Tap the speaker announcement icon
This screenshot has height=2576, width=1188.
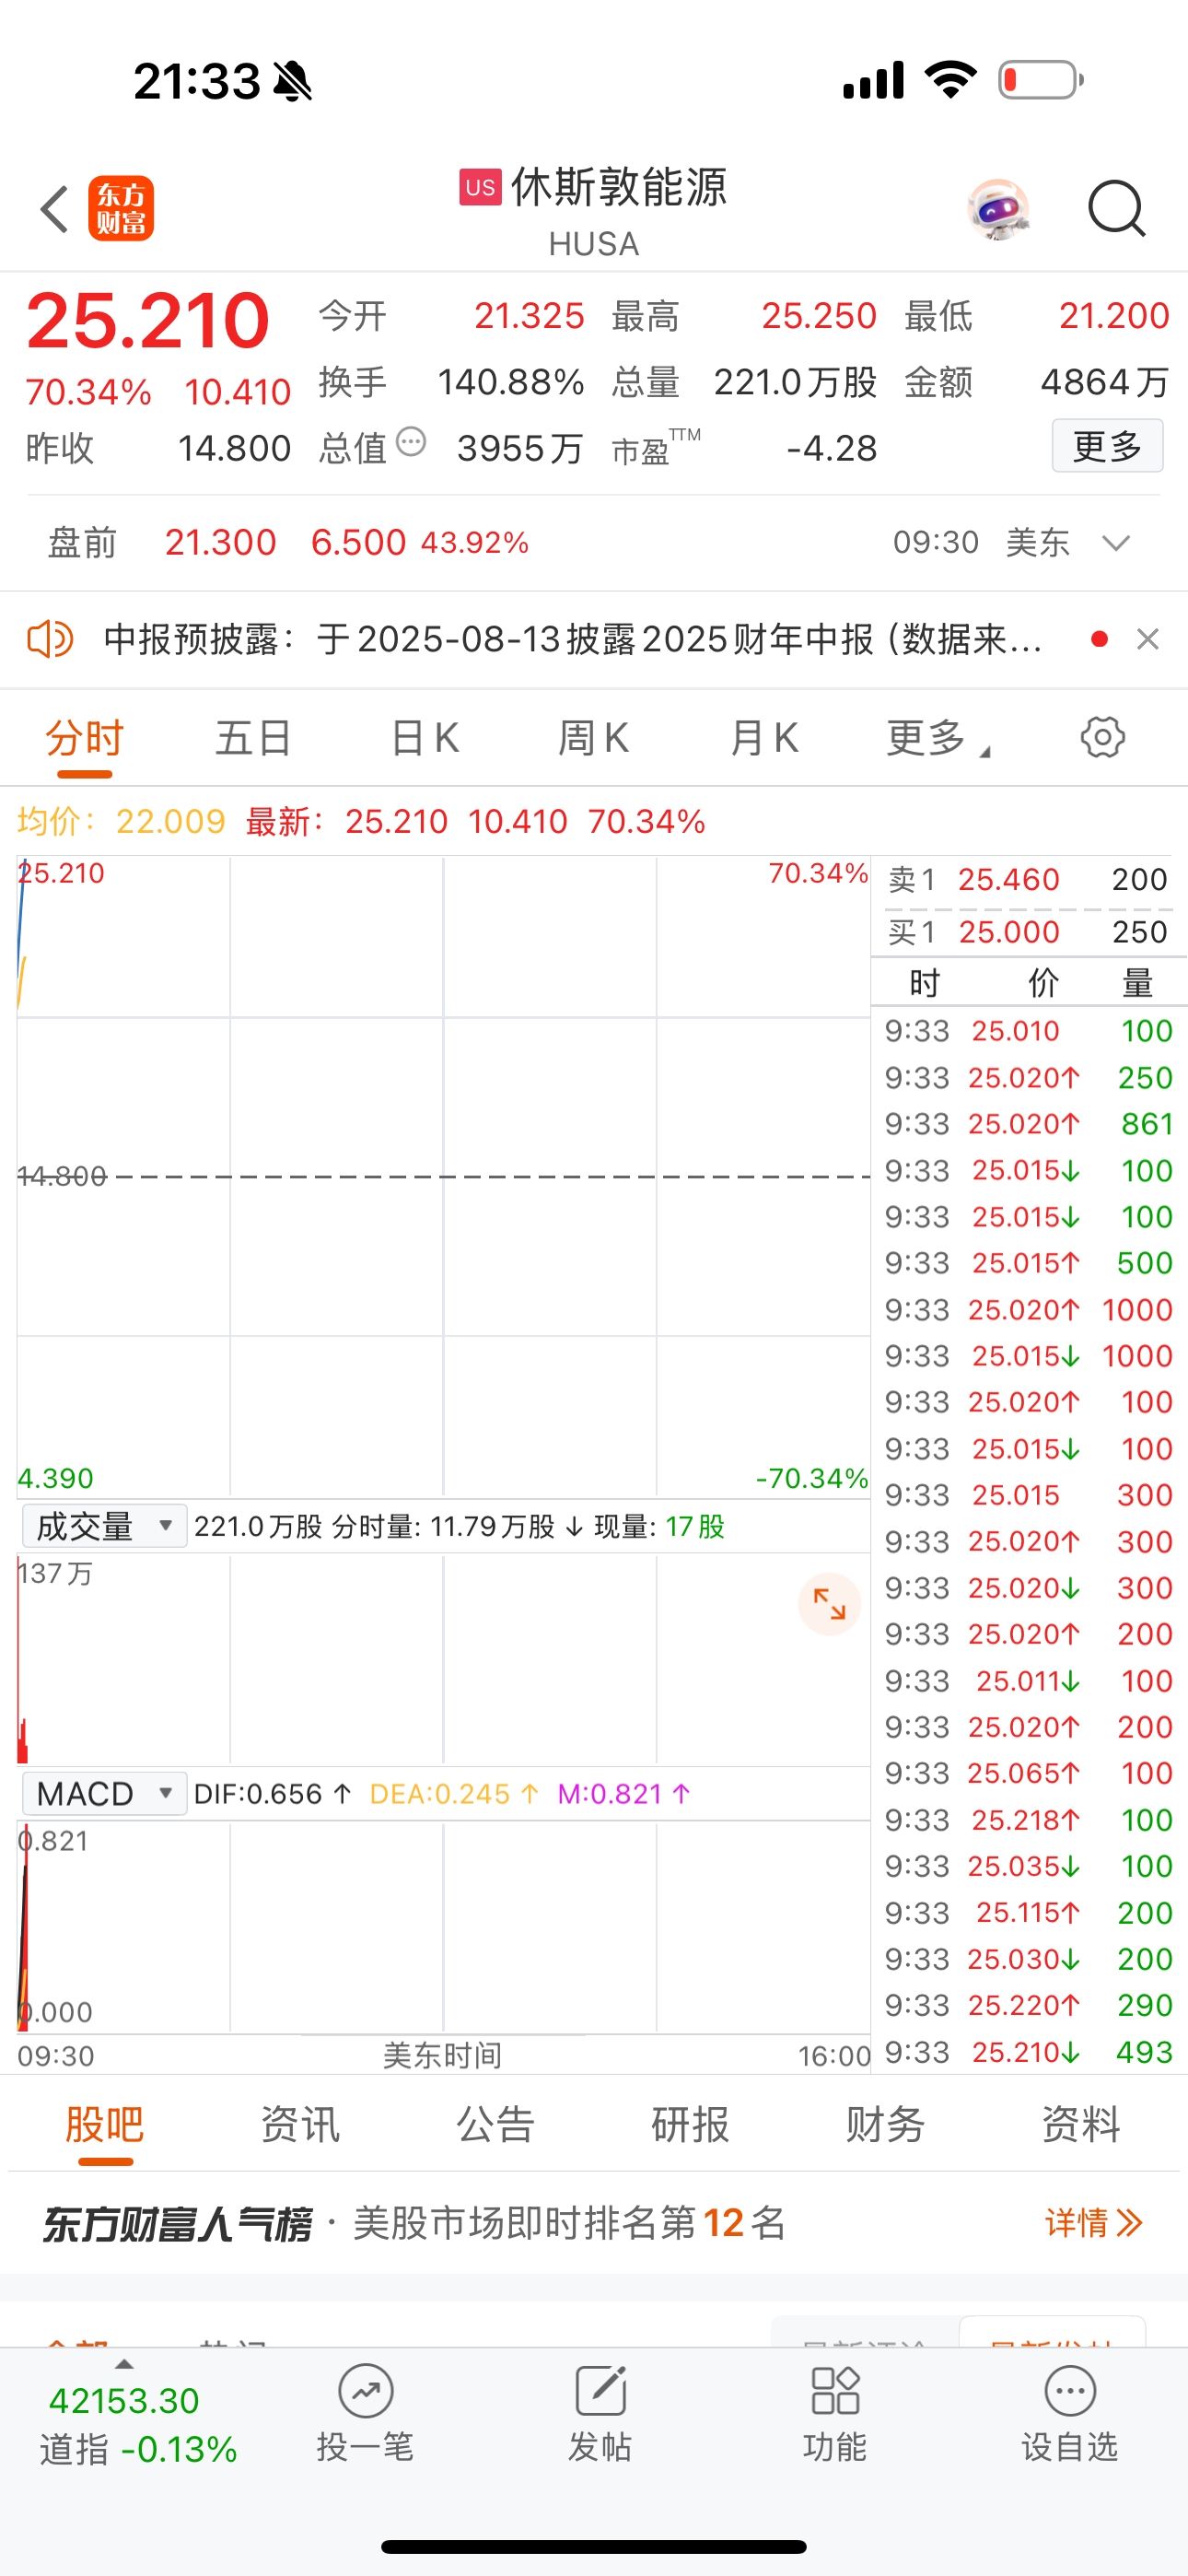click(50, 639)
